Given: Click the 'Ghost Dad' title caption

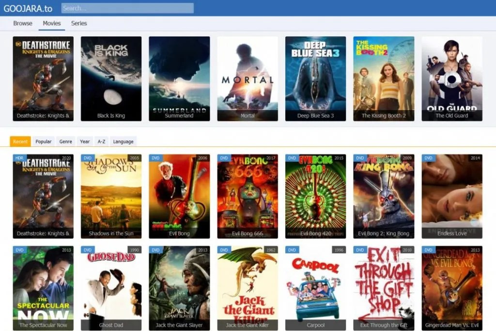Looking at the screenshot, I should (x=111, y=325).
